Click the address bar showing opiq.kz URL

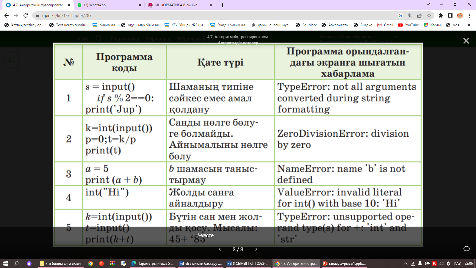point(208,15)
